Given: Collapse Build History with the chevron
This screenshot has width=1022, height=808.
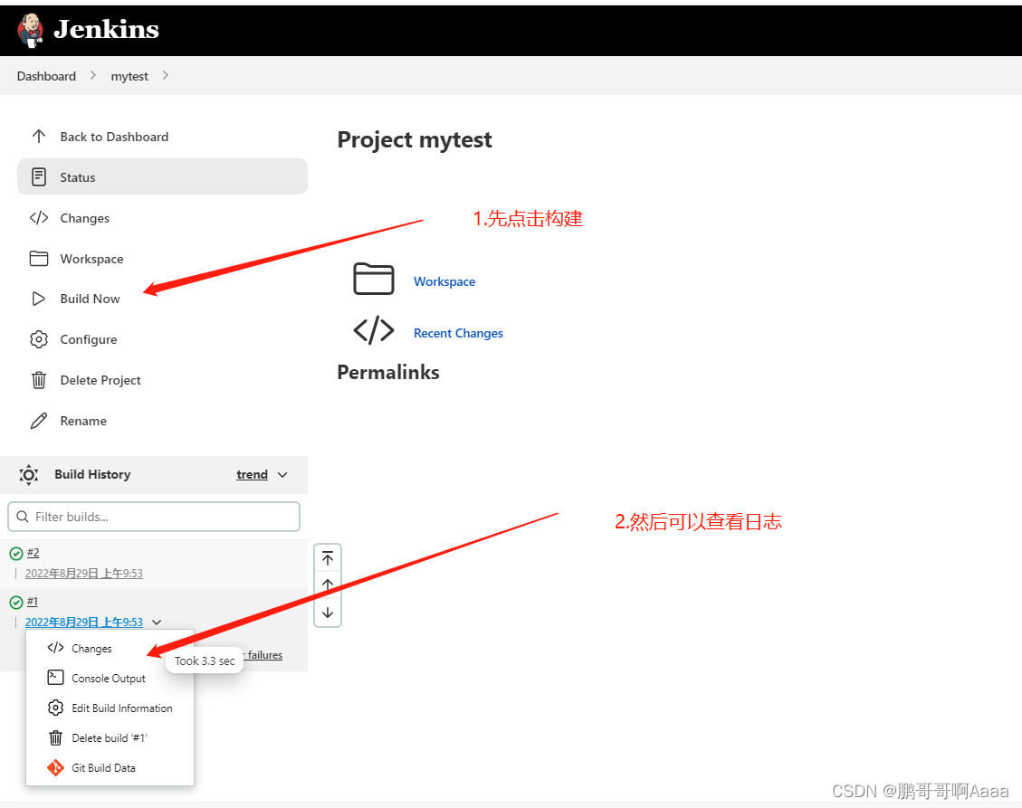Looking at the screenshot, I should 282,475.
